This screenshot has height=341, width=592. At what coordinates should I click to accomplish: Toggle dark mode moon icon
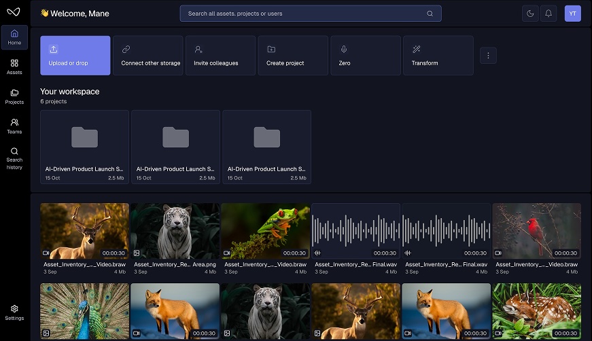coord(530,14)
